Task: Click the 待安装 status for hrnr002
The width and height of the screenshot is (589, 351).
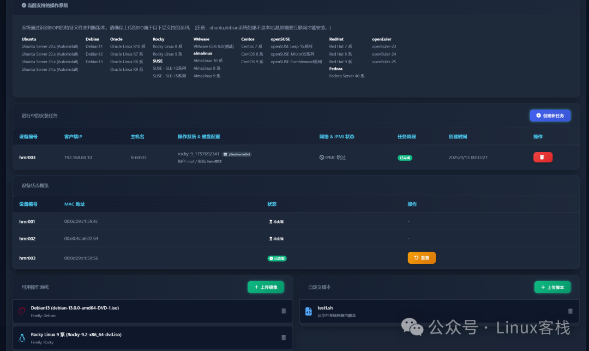Action: [277, 239]
